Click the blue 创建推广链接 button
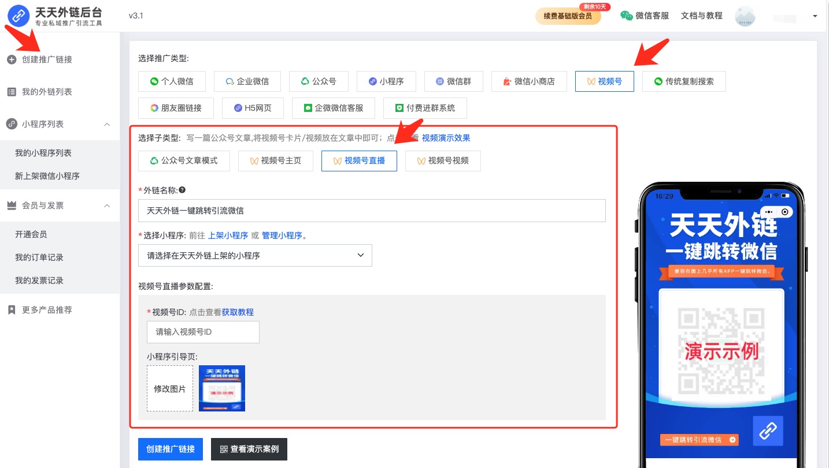The height and width of the screenshot is (468, 829). pyautogui.click(x=170, y=449)
